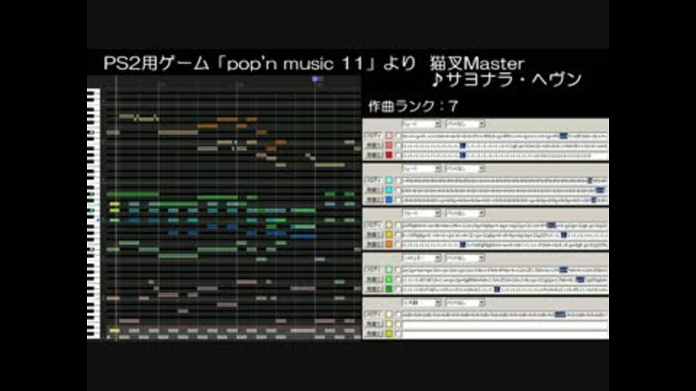Viewport: 696px width, 391px height.
Task: Pick the pale yellow melody swatch, fifth track
Action: 389,314
